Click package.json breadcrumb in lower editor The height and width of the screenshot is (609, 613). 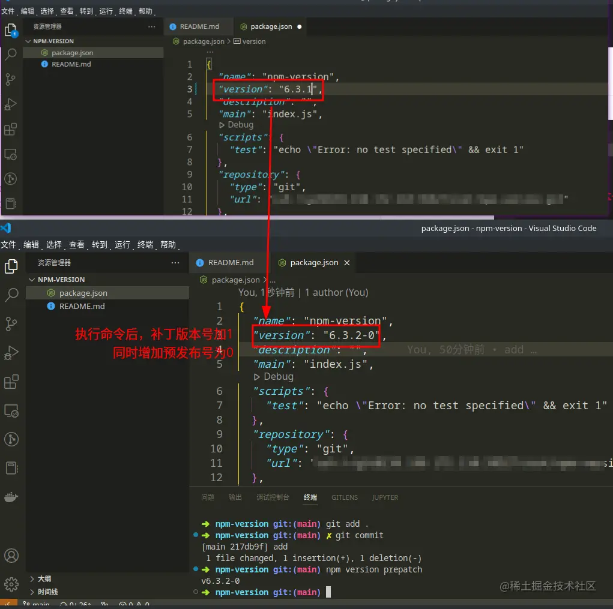(230, 280)
